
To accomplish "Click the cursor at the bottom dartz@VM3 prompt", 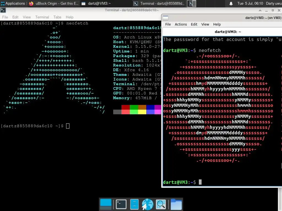I will click(x=200, y=182).
